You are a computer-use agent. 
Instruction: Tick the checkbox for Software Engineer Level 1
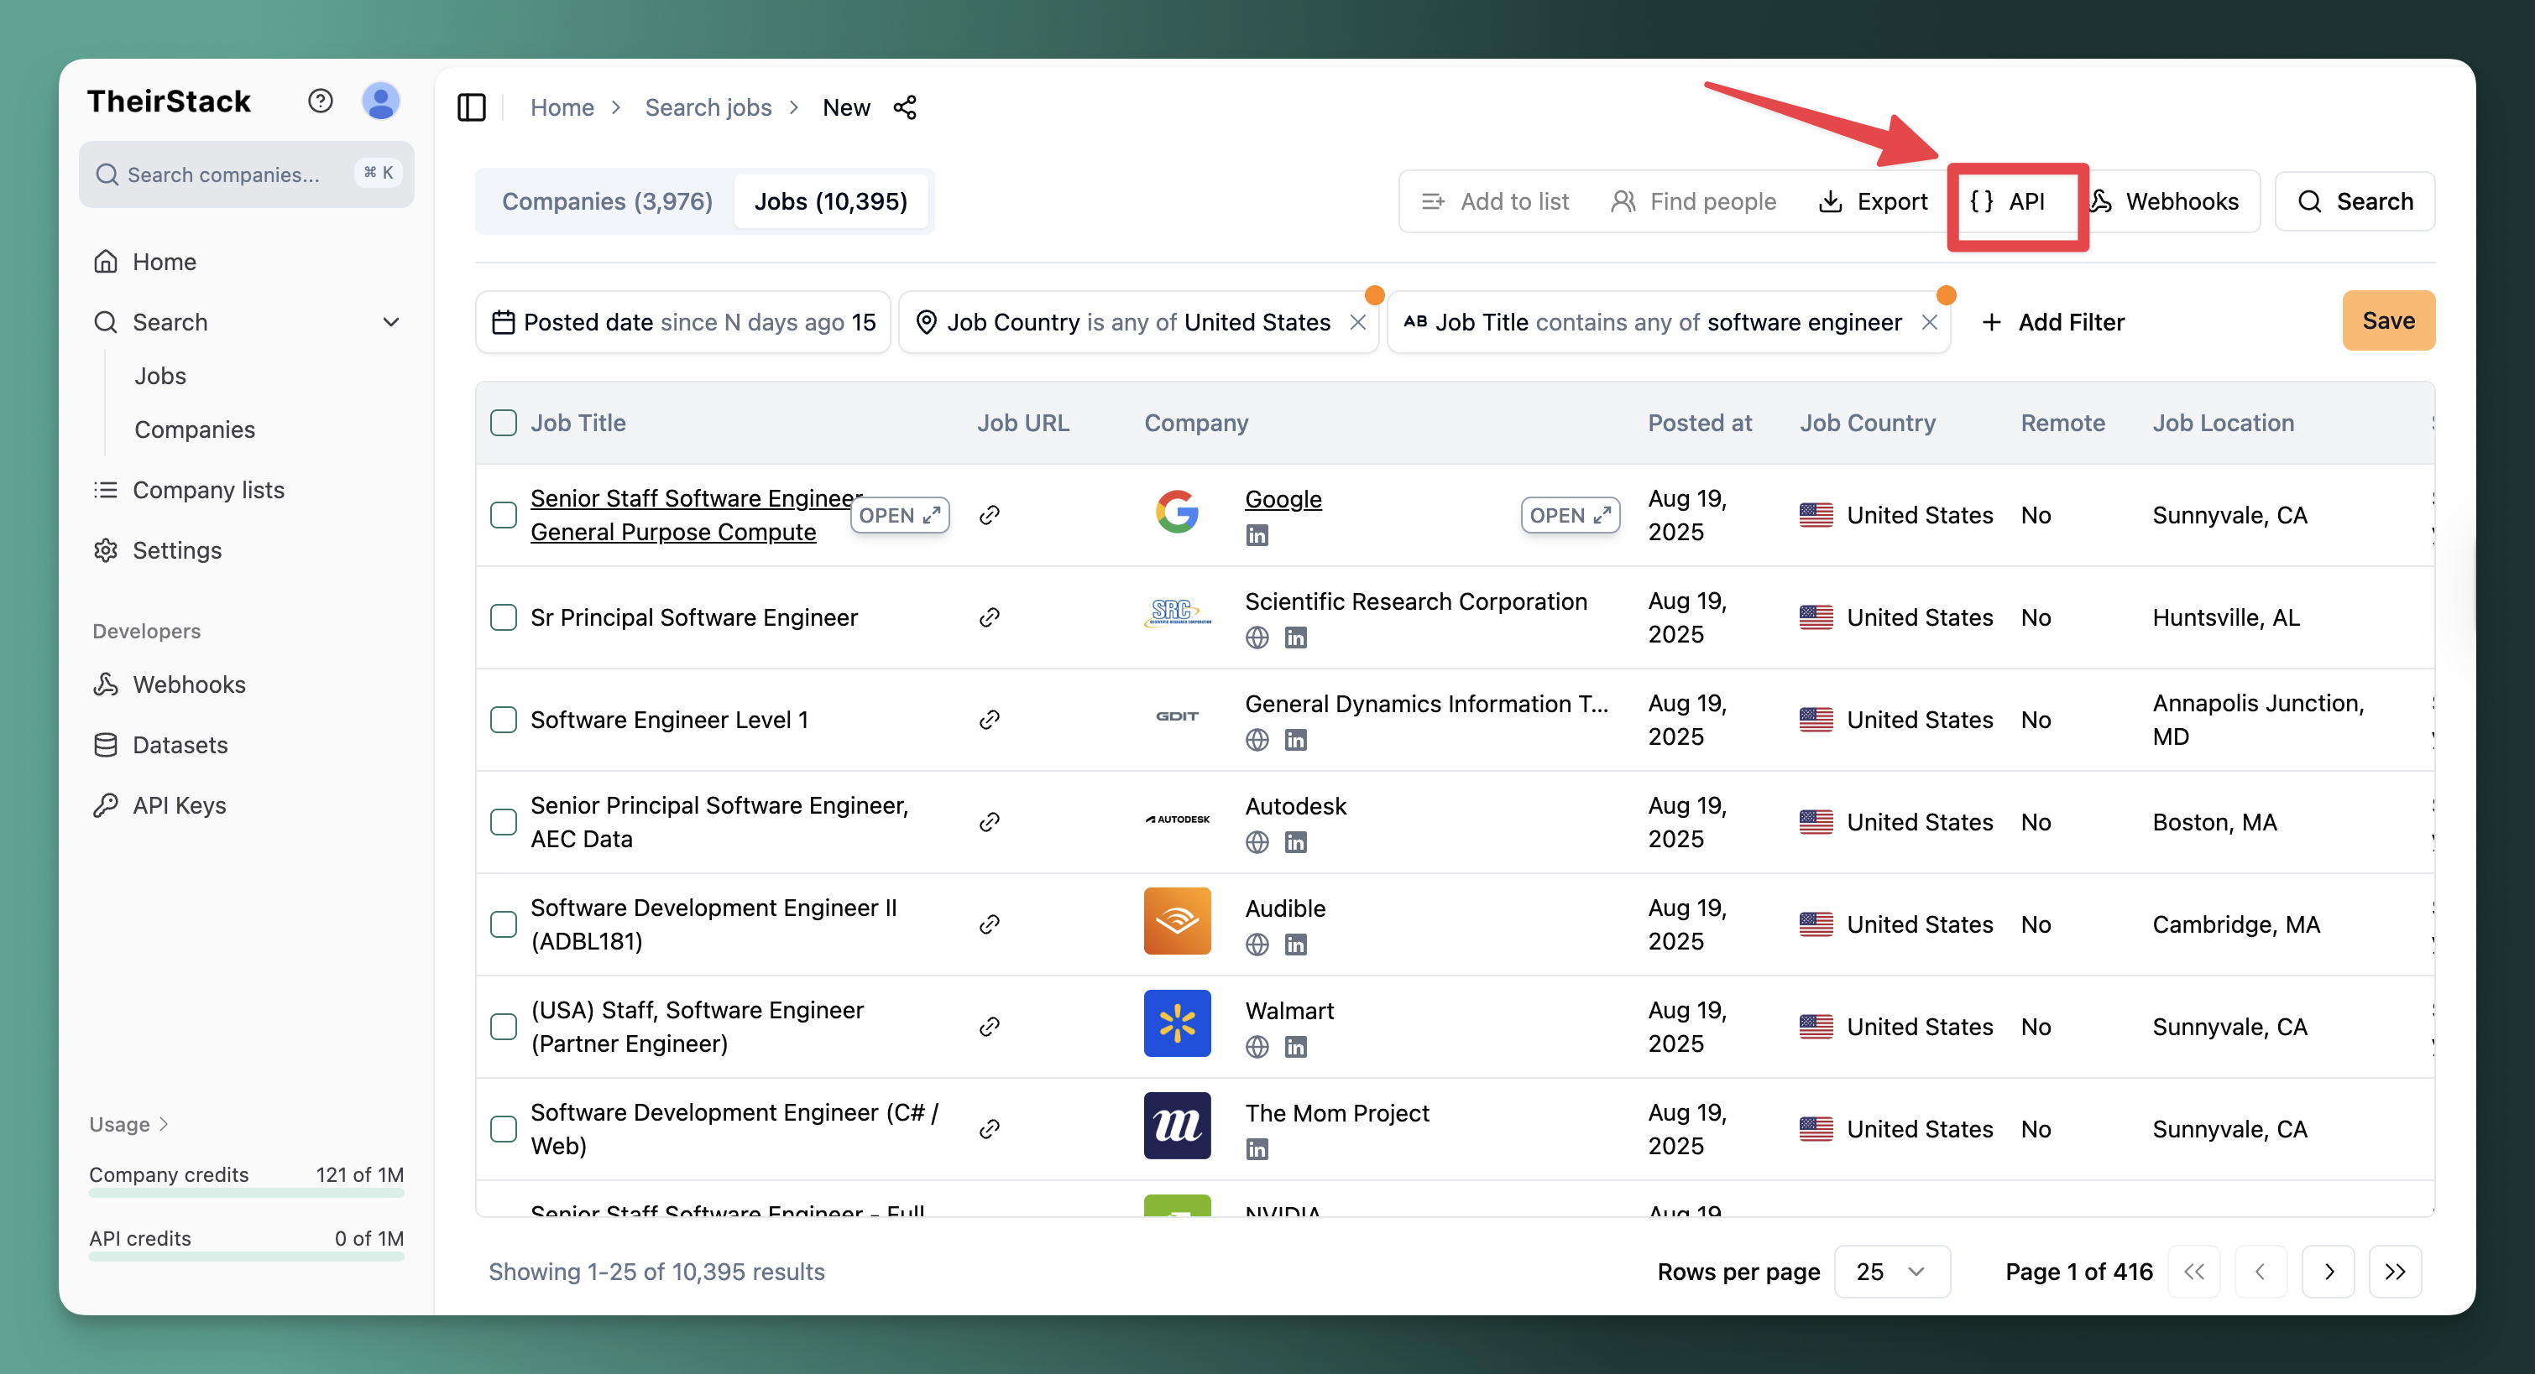[x=503, y=719]
